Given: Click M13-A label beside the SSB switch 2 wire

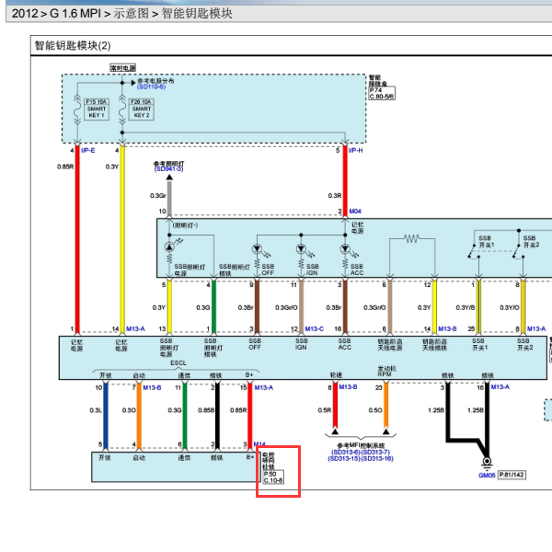Looking at the screenshot, I should tap(536, 328).
